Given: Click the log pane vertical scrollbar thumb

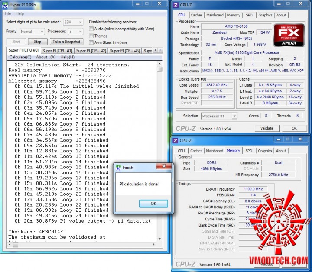Looking at the screenshot, I should click(159, 69).
